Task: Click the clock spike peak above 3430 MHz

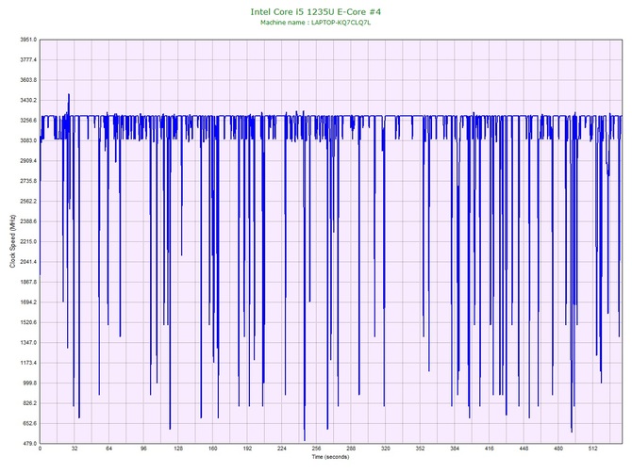Action: click(x=69, y=95)
